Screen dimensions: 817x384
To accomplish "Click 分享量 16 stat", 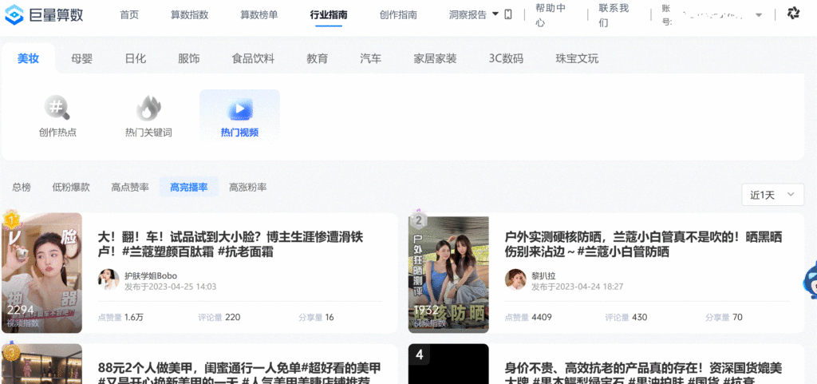I will (x=316, y=317).
